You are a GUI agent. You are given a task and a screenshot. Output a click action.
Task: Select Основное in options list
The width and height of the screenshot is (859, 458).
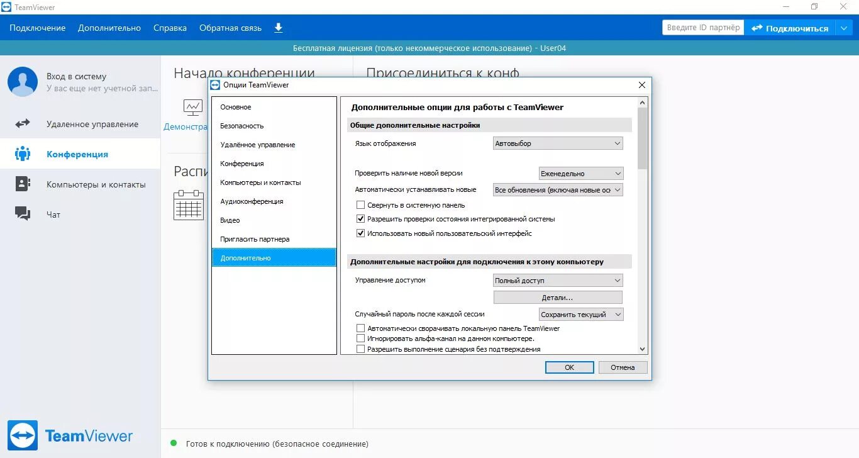tap(274, 107)
